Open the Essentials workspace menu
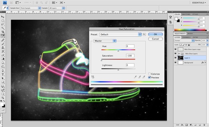The height and width of the screenshot is (127, 209). [x=199, y=3]
